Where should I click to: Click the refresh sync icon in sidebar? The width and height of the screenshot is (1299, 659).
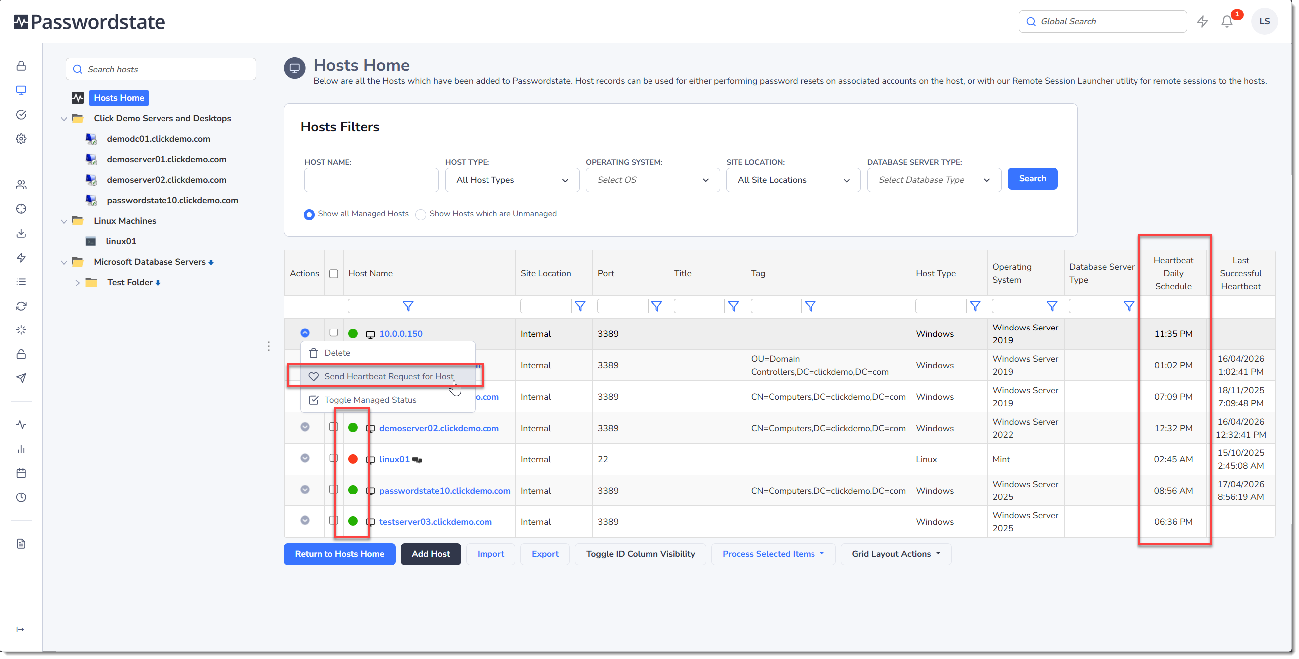coord(21,306)
